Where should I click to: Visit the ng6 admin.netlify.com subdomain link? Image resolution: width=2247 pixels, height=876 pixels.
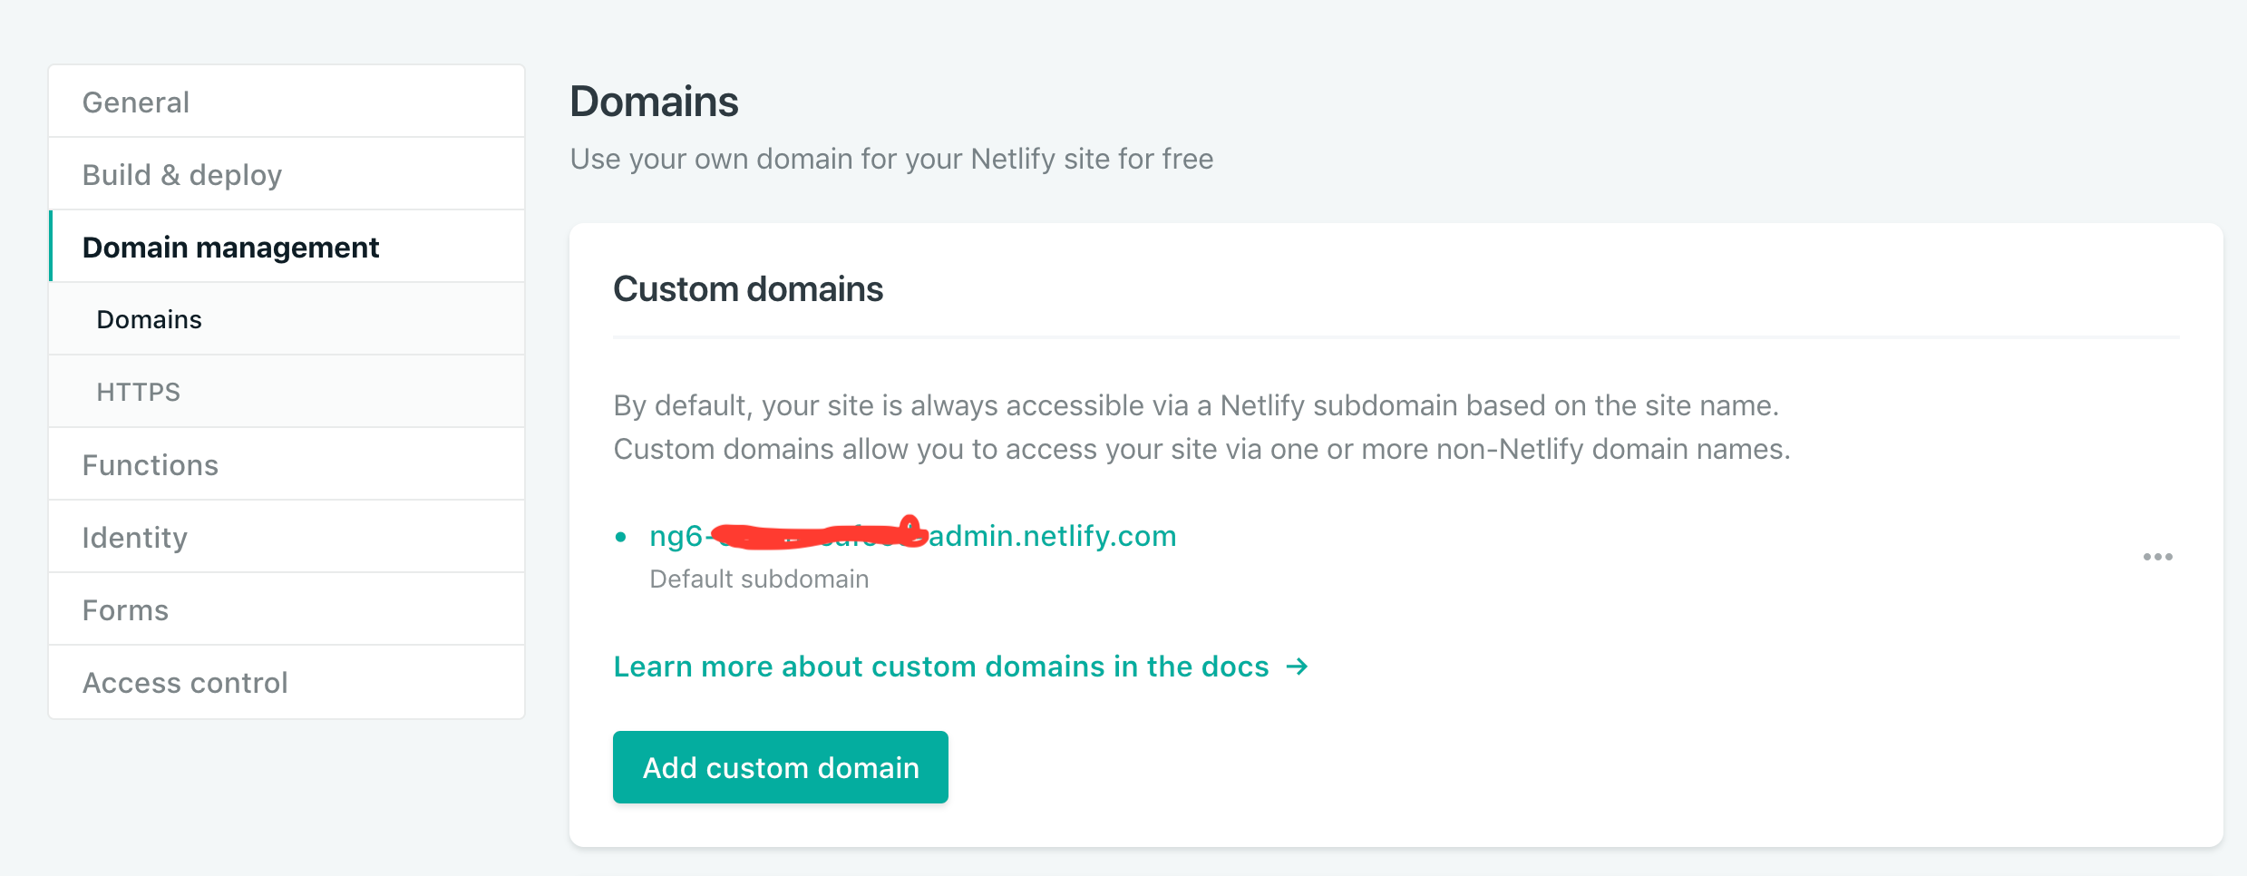pos(913,536)
